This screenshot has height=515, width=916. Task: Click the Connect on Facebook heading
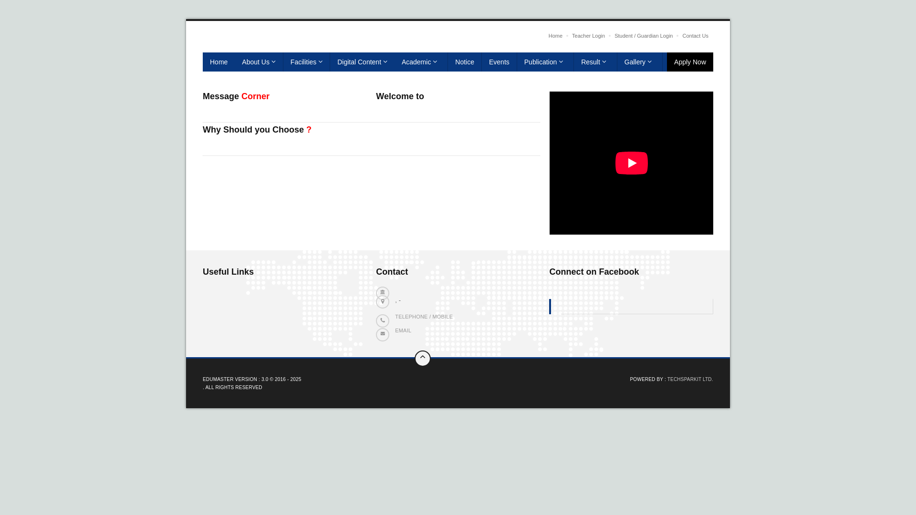(594, 272)
